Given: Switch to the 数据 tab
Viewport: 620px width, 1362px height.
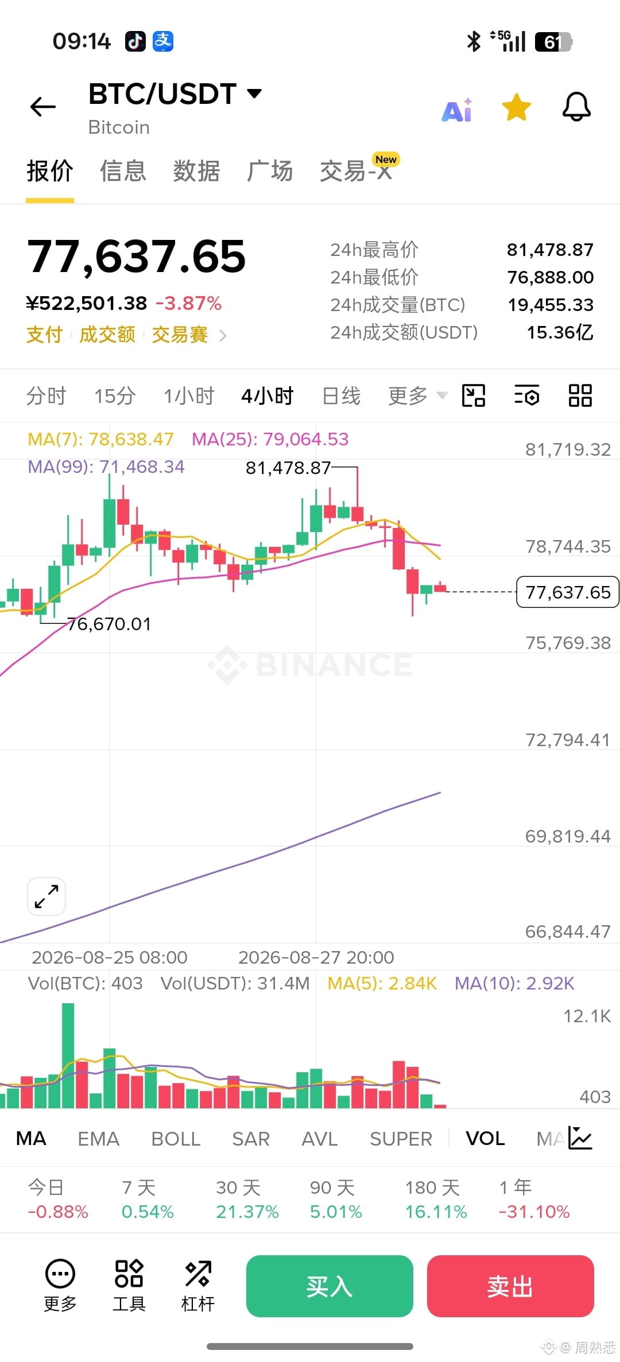Looking at the screenshot, I should tap(196, 171).
